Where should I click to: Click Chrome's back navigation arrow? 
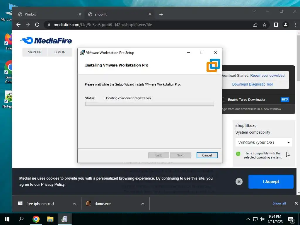pyautogui.click(x=18, y=25)
